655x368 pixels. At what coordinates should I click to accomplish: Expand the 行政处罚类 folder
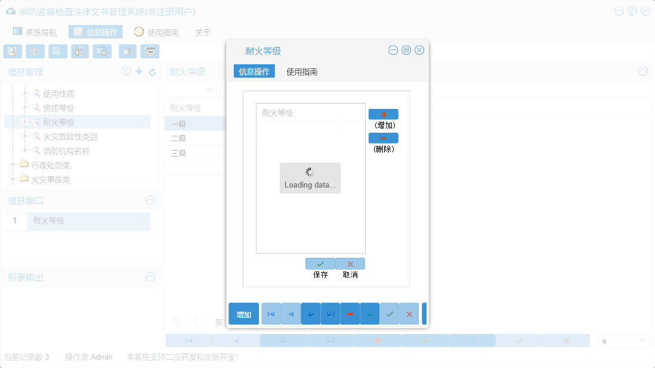14,166
